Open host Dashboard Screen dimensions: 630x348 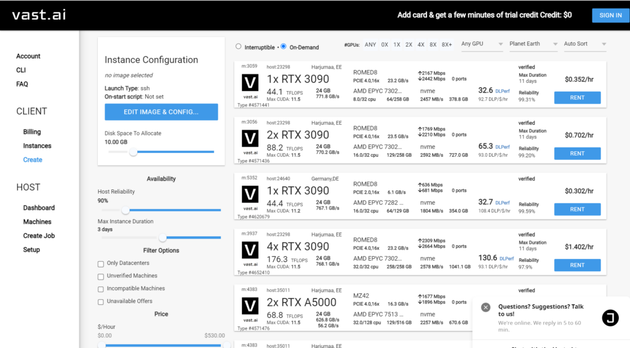tap(39, 208)
